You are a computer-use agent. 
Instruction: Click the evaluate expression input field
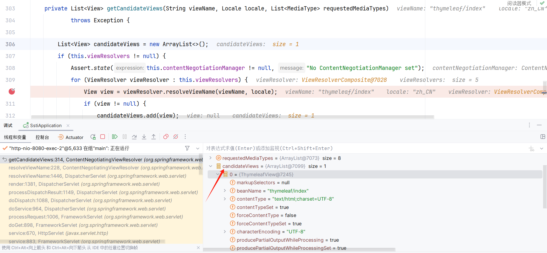pos(358,148)
